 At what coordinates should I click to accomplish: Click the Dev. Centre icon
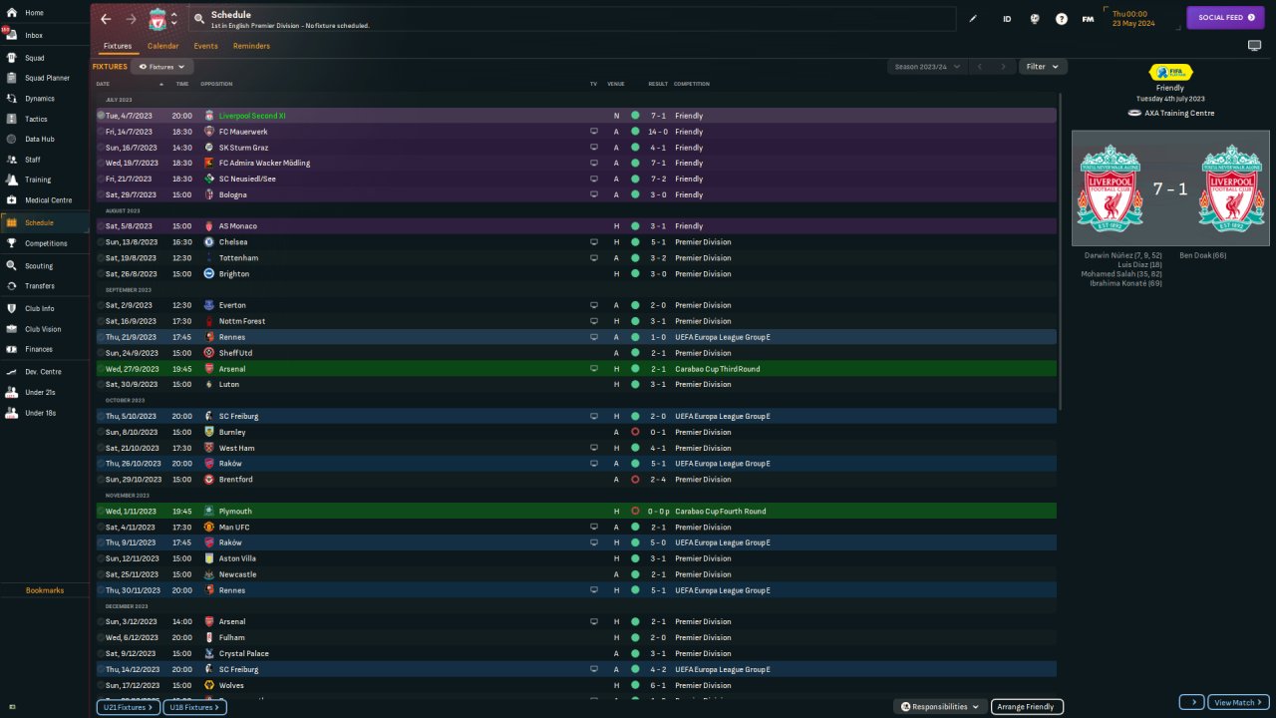(12, 372)
